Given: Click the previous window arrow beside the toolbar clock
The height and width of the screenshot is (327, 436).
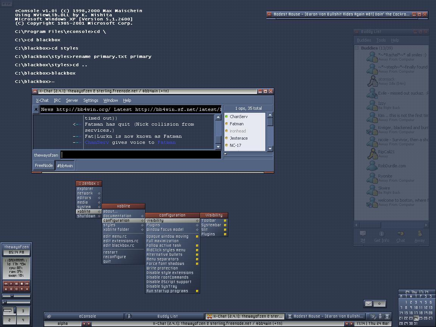Looking at the screenshot, I should [347, 324].
